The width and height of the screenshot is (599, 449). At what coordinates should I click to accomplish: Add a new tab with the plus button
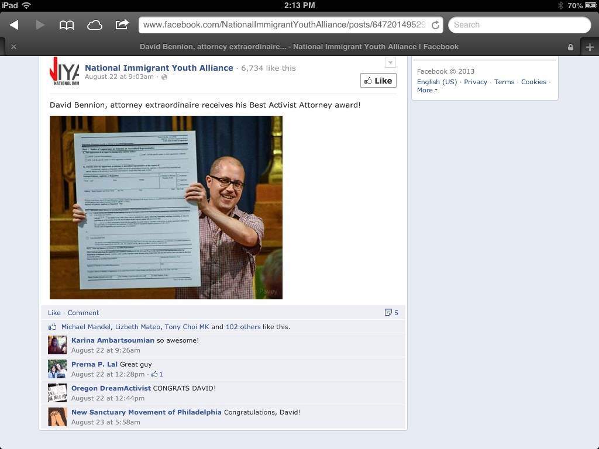590,47
